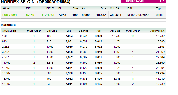Click the percent change (+2,17%)
Viewport: 178px width, 95px height.
(48, 15)
